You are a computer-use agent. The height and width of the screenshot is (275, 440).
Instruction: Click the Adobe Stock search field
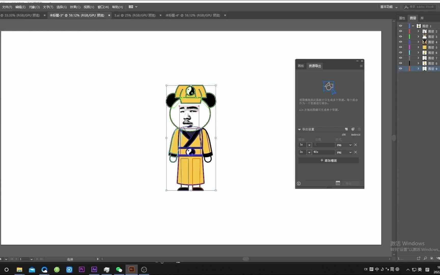tap(420, 7)
